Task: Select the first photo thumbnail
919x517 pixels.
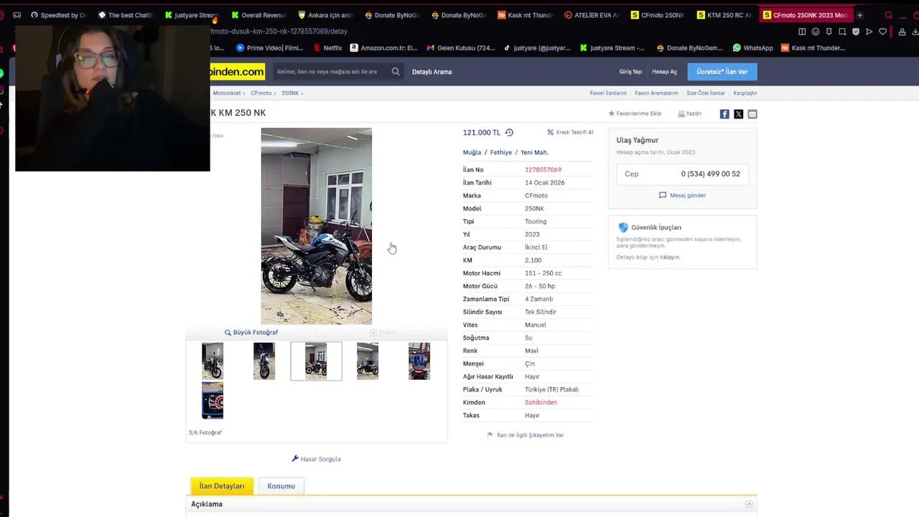Action: (213, 361)
